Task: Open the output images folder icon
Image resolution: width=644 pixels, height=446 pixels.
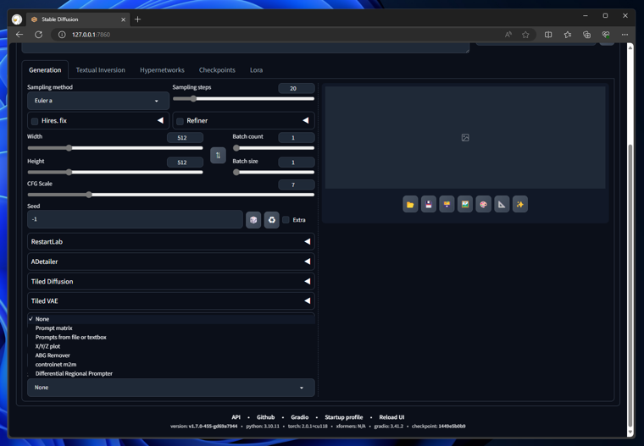Action: (410, 204)
